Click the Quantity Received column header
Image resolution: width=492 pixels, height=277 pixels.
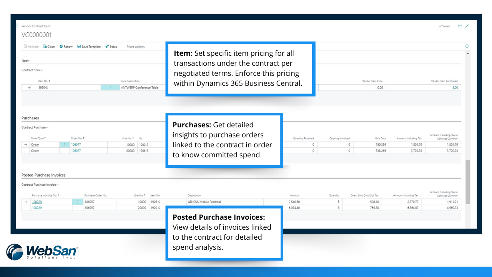point(303,138)
